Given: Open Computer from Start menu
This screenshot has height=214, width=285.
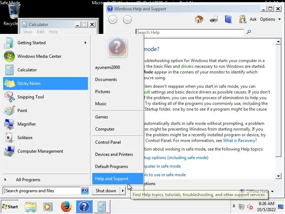Looking at the screenshot, I should point(118,129).
